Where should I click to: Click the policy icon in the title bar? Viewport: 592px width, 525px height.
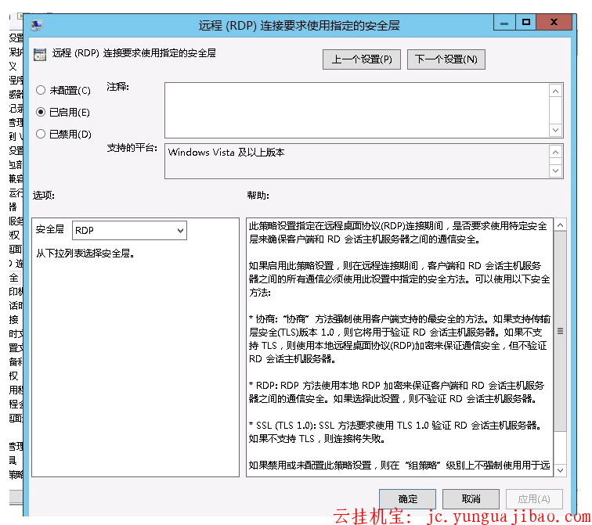click(36, 25)
